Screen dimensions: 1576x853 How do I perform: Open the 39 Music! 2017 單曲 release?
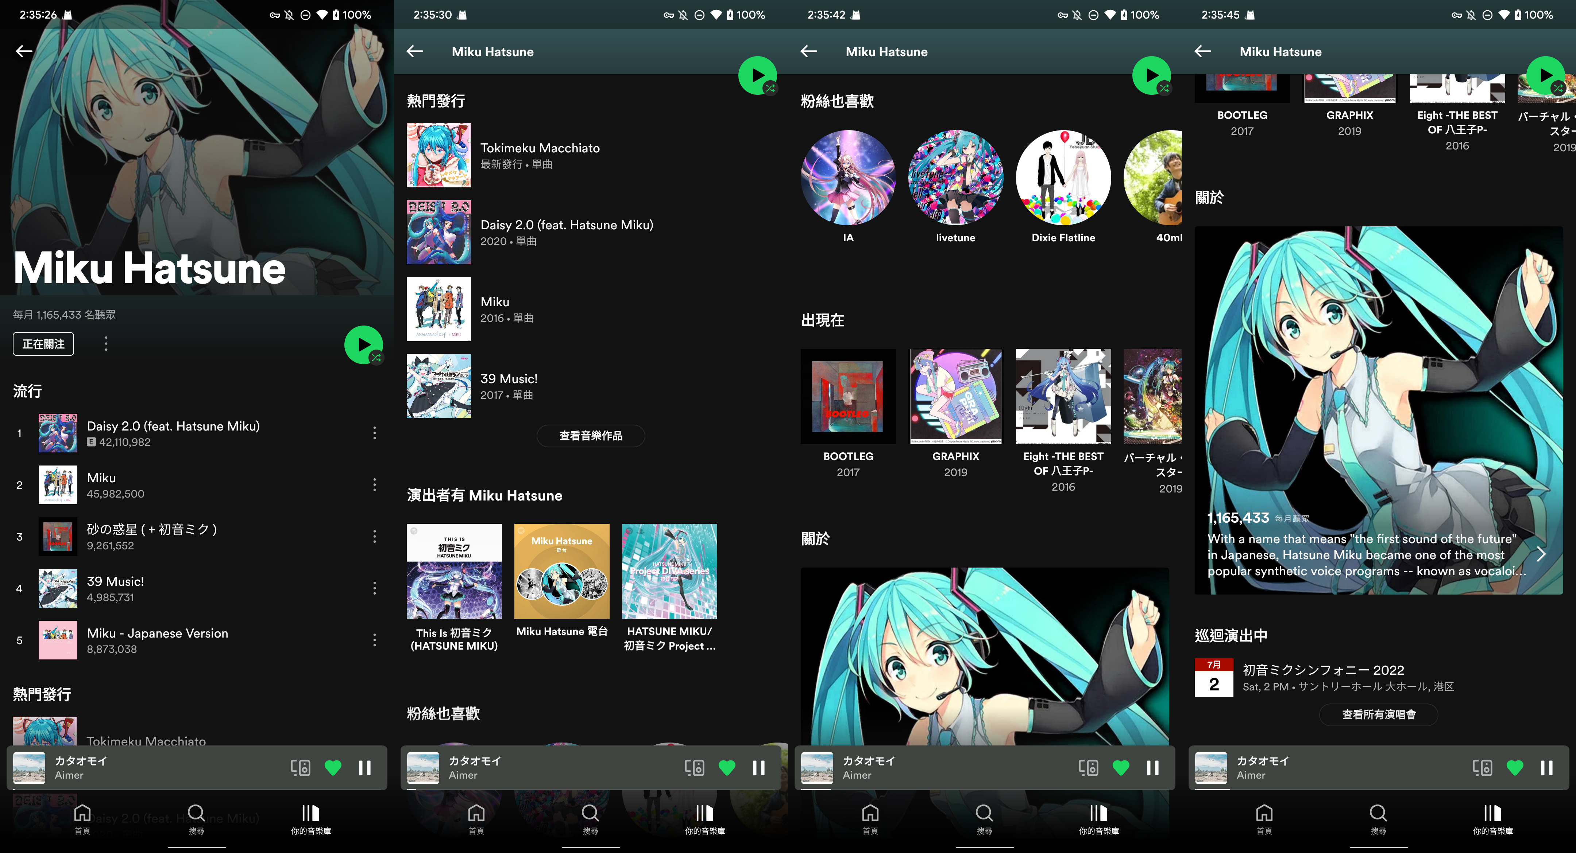click(x=590, y=386)
